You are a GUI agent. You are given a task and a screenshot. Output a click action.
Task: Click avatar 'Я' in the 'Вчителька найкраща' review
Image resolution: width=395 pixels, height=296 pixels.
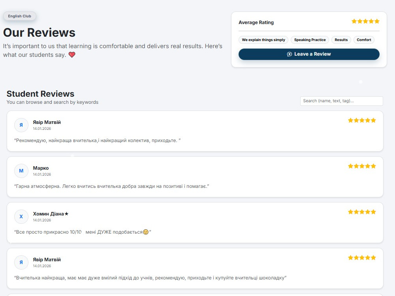click(x=21, y=262)
